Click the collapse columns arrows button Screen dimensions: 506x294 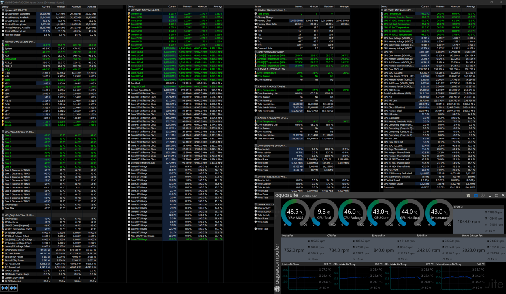[13, 288]
